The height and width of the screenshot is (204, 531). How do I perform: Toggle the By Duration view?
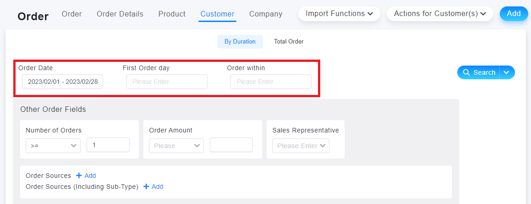pyautogui.click(x=240, y=42)
